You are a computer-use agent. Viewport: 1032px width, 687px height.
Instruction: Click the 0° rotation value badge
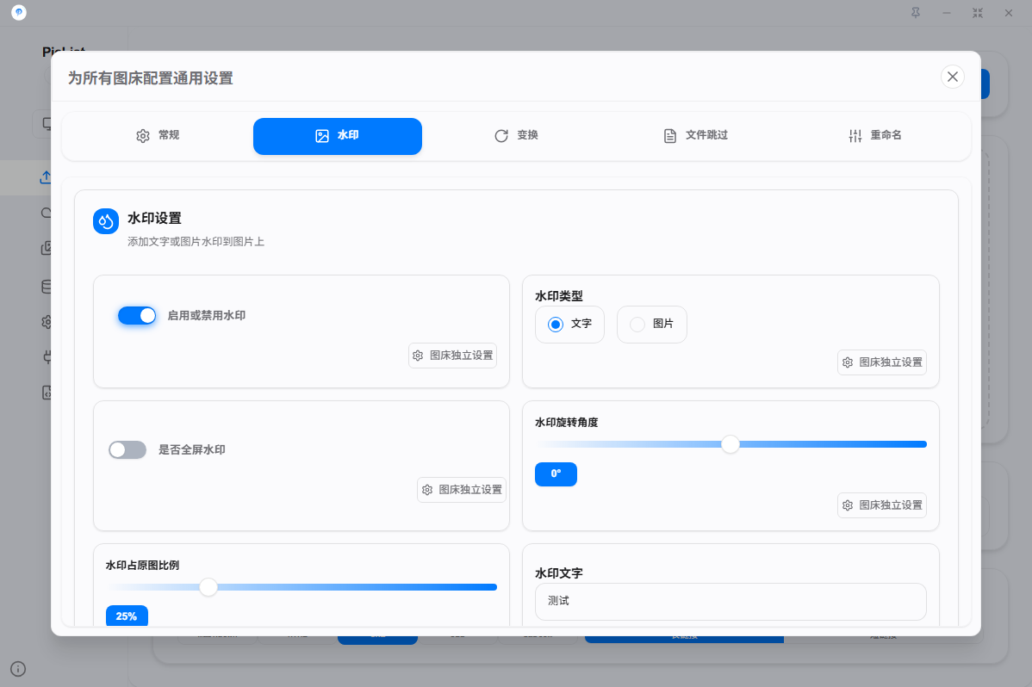[x=556, y=474]
